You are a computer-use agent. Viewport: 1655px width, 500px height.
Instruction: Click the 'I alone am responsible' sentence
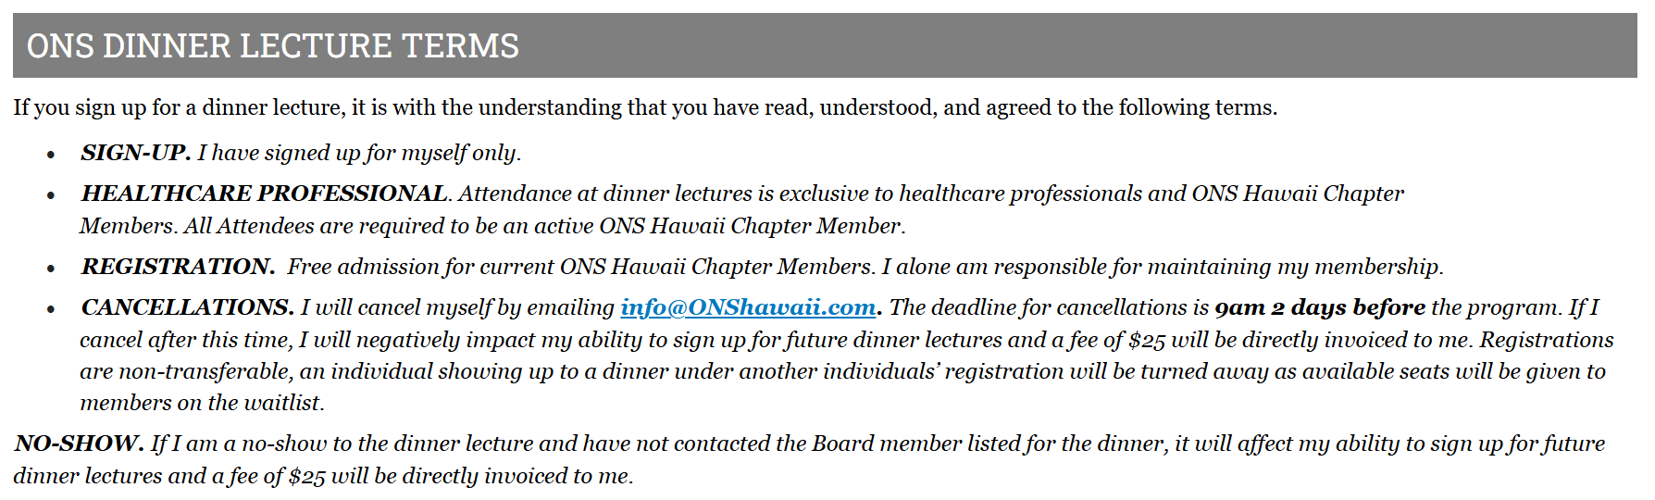click(x=1162, y=267)
